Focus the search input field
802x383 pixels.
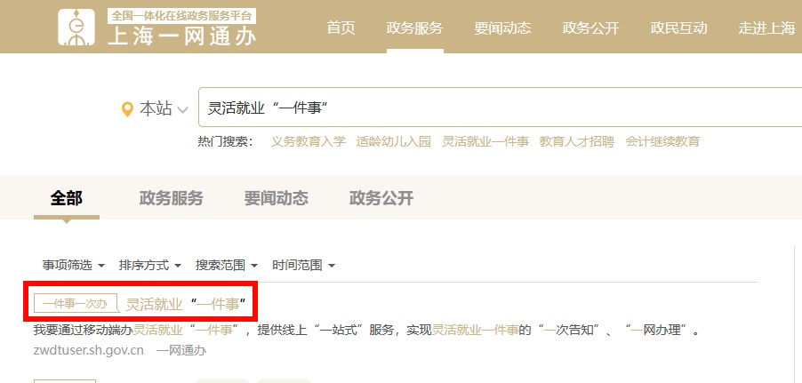501,108
